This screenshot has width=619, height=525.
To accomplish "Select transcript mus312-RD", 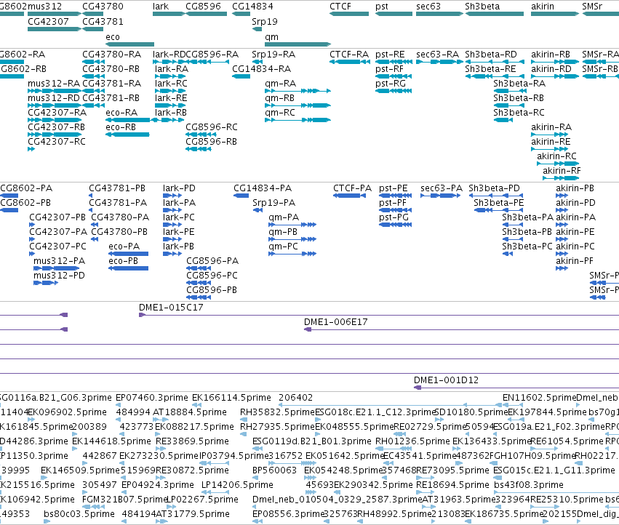I will point(54,98).
